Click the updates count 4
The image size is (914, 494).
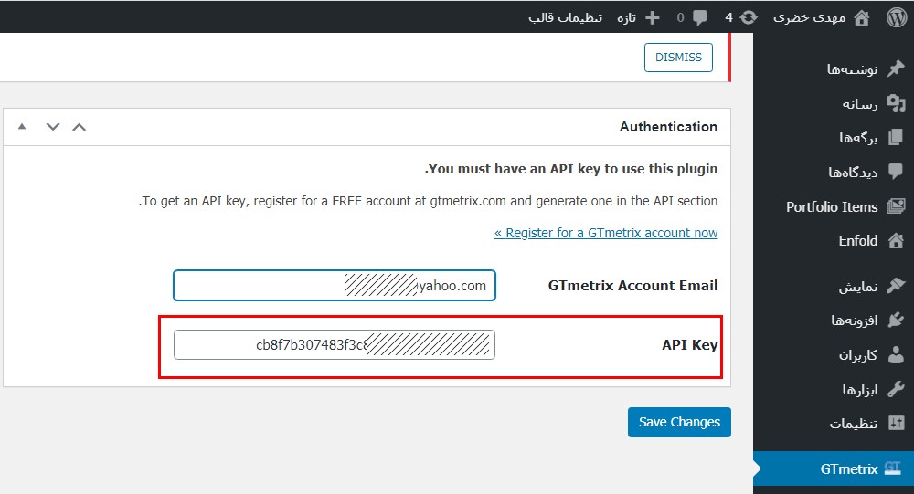728,18
